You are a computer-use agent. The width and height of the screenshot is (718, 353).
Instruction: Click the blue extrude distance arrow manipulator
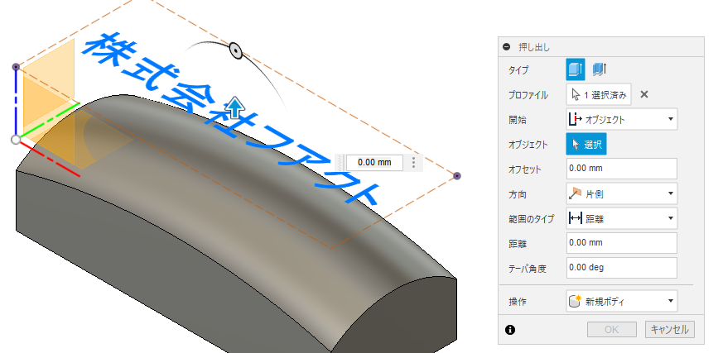[235, 107]
